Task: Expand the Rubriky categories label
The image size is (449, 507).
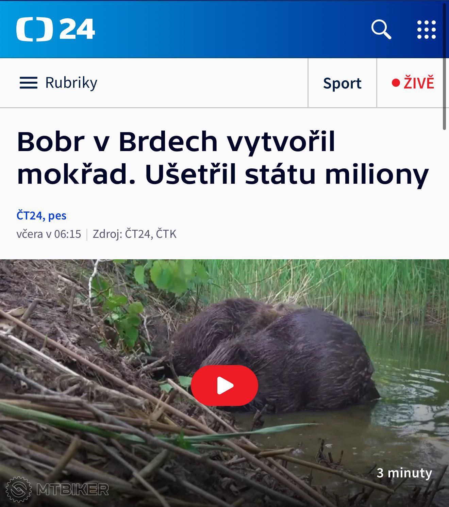Action: [71, 83]
